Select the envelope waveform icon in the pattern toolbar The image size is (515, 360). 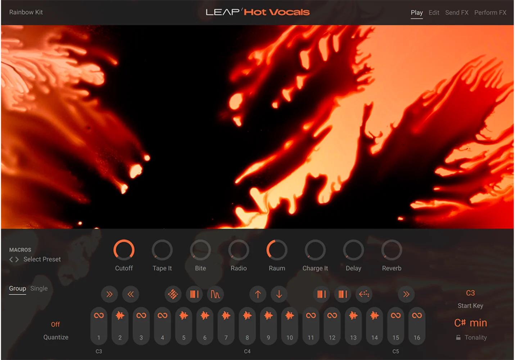coord(215,294)
